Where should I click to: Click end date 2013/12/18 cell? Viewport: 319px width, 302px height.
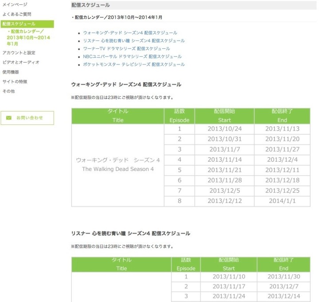click(282, 180)
